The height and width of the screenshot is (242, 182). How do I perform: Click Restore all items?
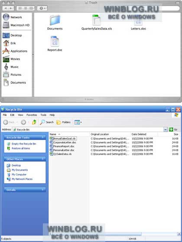point(21,148)
